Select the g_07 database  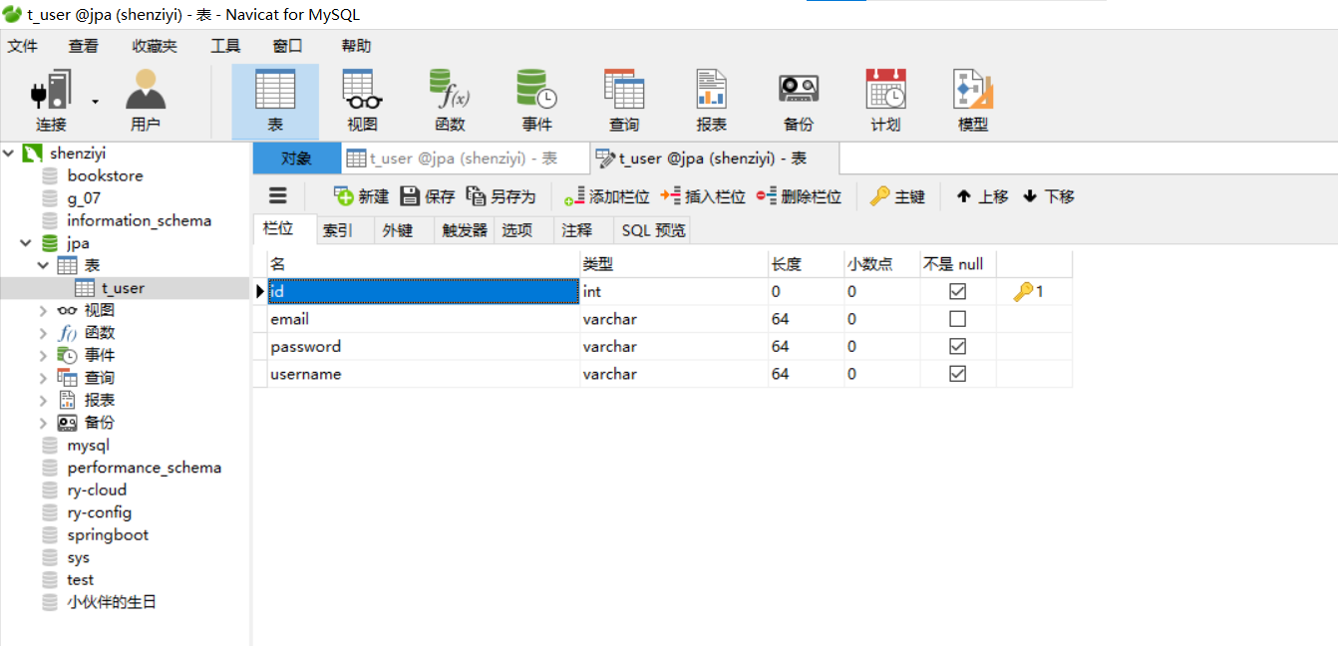[x=84, y=197]
